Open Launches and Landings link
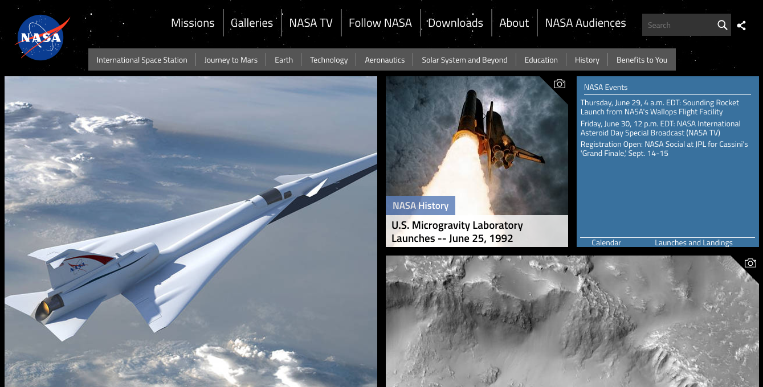This screenshot has height=387, width=763. [693, 242]
